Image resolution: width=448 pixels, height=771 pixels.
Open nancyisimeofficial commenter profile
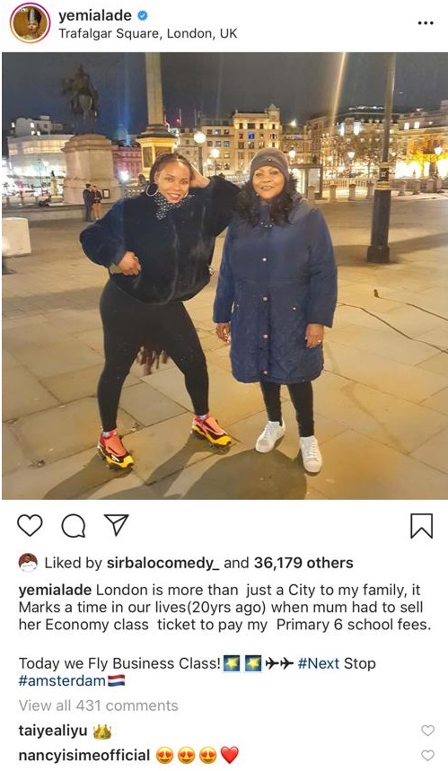tap(84, 755)
